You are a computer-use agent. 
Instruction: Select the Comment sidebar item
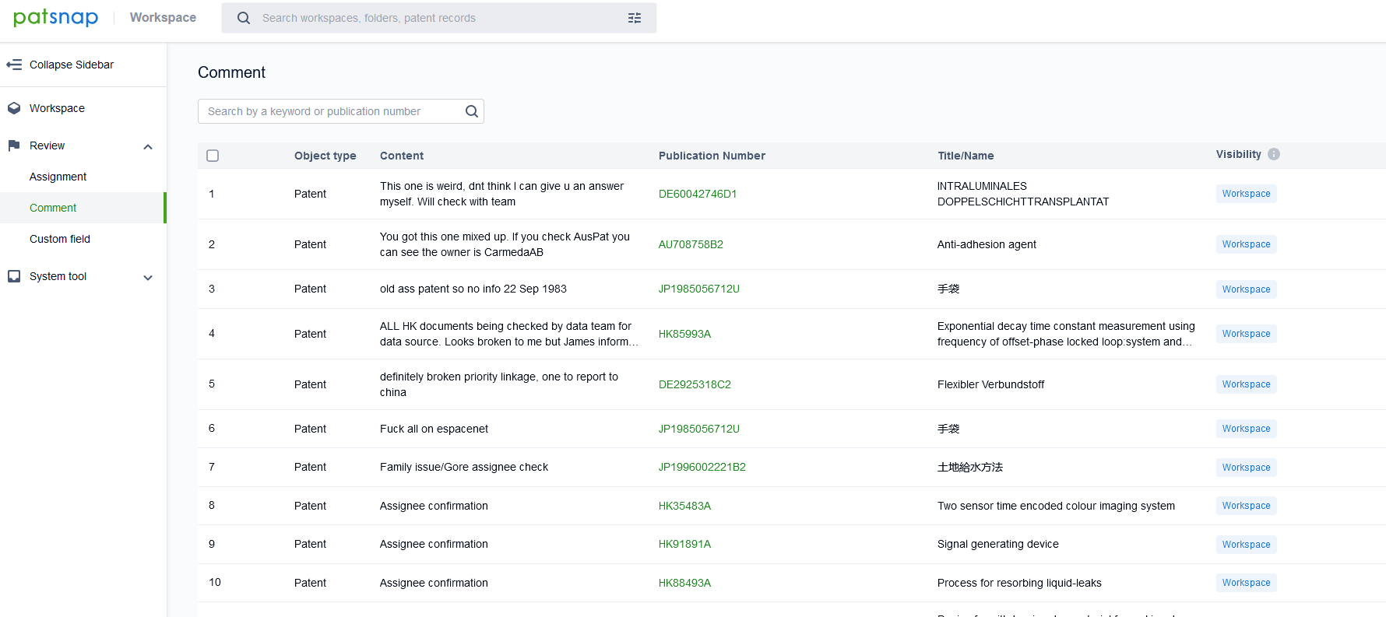53,208
